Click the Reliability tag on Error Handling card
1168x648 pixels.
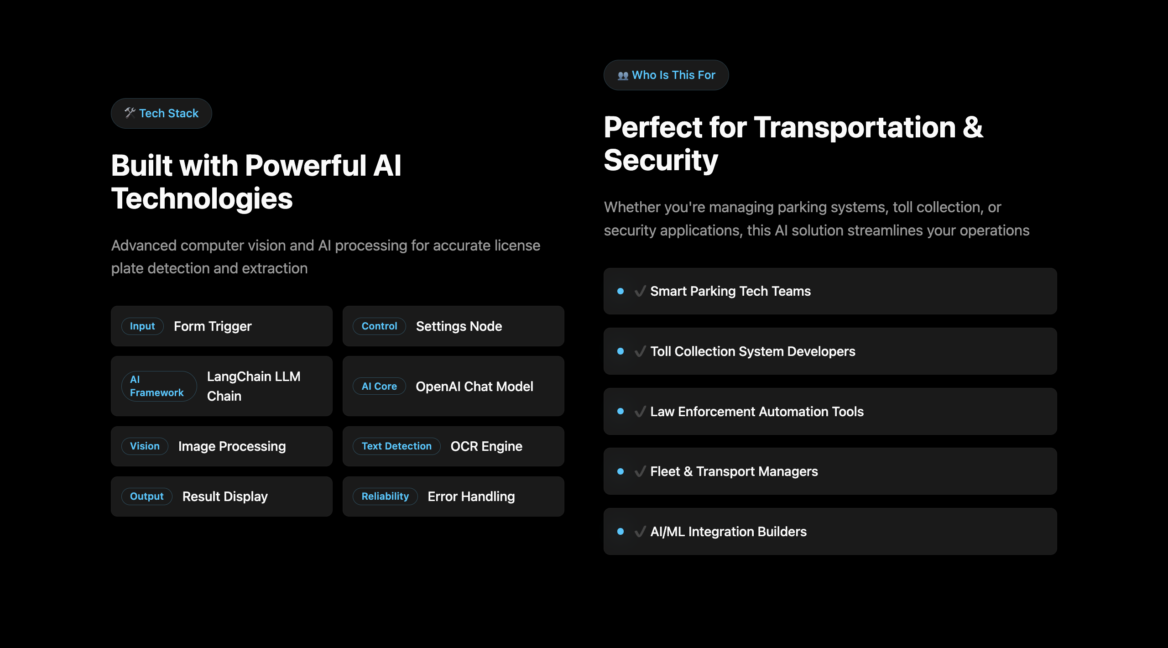(385, 496)
